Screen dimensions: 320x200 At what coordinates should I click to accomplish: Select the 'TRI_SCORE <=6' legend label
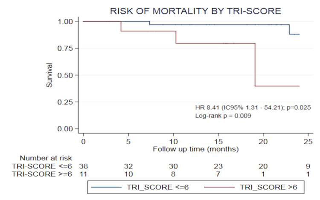151,188
